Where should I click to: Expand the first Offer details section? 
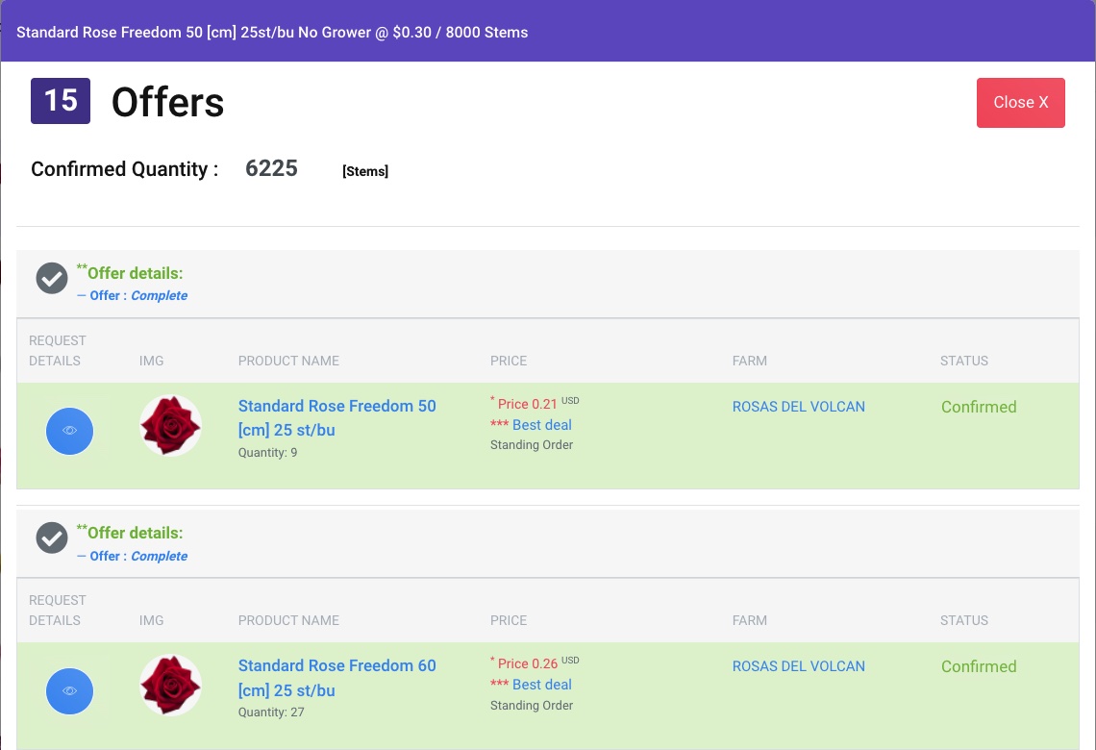tap(130, 273)
